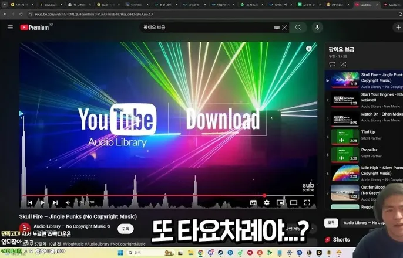403x258 pixels.
Task: Play Tied Up by Silent Partner
Action: [364, 137]
